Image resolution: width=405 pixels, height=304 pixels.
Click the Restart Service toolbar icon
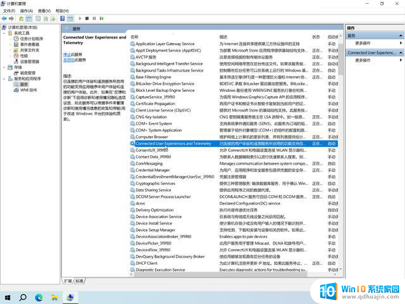pyautogui.click(x=101, y=18)
